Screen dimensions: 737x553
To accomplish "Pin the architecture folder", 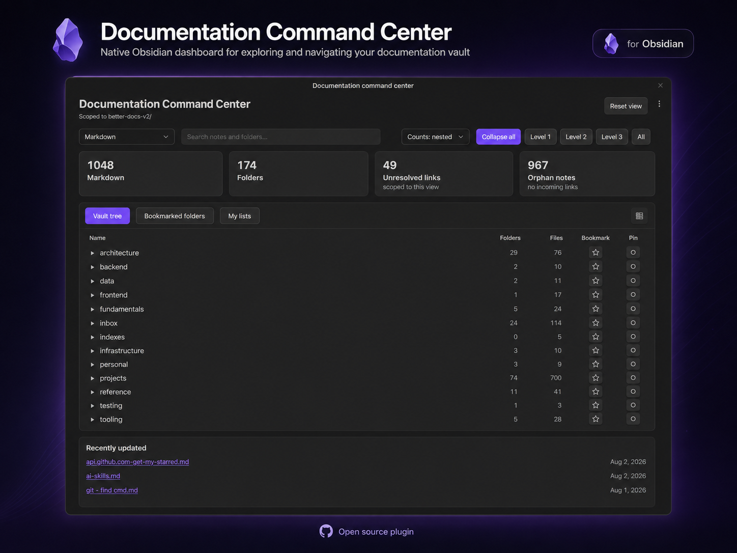I will click(x=633, y=253).
